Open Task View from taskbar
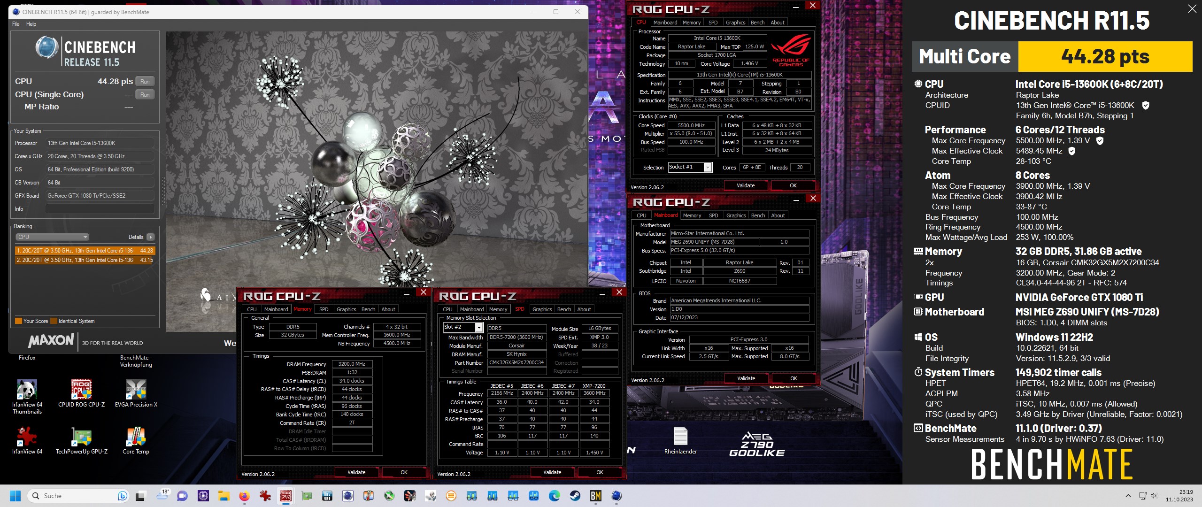The width and height of the screenshot is (1202, 507). tap(140, 496)
